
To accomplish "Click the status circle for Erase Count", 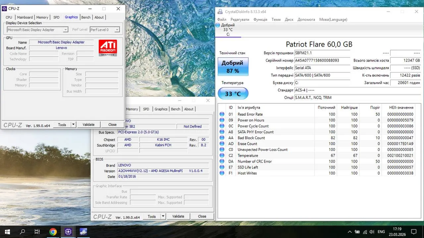I will [222, 144].
